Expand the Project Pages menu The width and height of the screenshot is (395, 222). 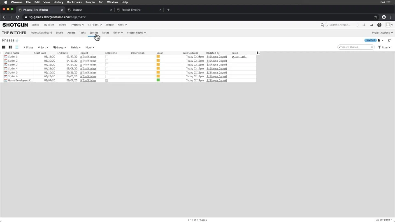[x=137, y=33]
